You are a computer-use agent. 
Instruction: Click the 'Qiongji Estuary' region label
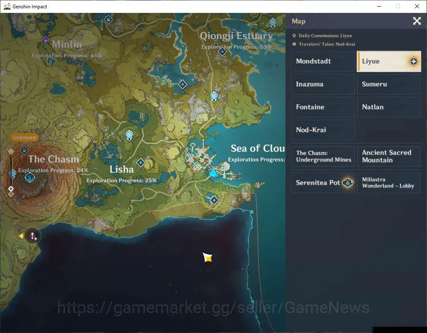coord(236,36)
